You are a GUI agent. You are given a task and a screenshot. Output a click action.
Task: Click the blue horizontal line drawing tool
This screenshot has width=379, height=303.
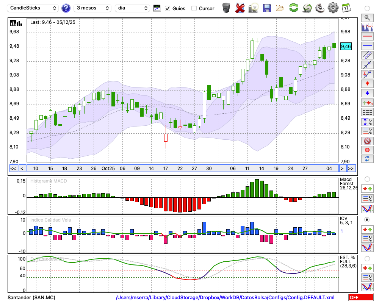pos(367,46)
